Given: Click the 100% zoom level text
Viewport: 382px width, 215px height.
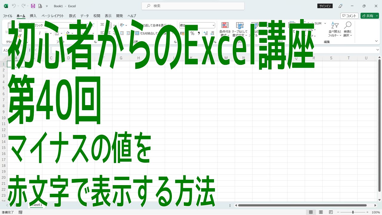Looking at the screenshot, I should (376, 212).
